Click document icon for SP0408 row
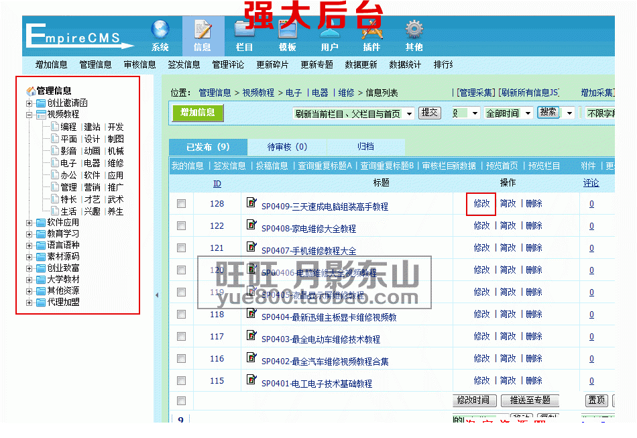This screenshot has width=637, height=438. pyautogui.click(x=251, y=224)
